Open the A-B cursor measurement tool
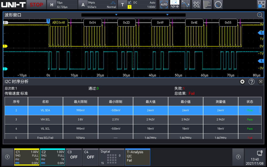The width and height of the screenshot is (267, 167). (186, 5)
